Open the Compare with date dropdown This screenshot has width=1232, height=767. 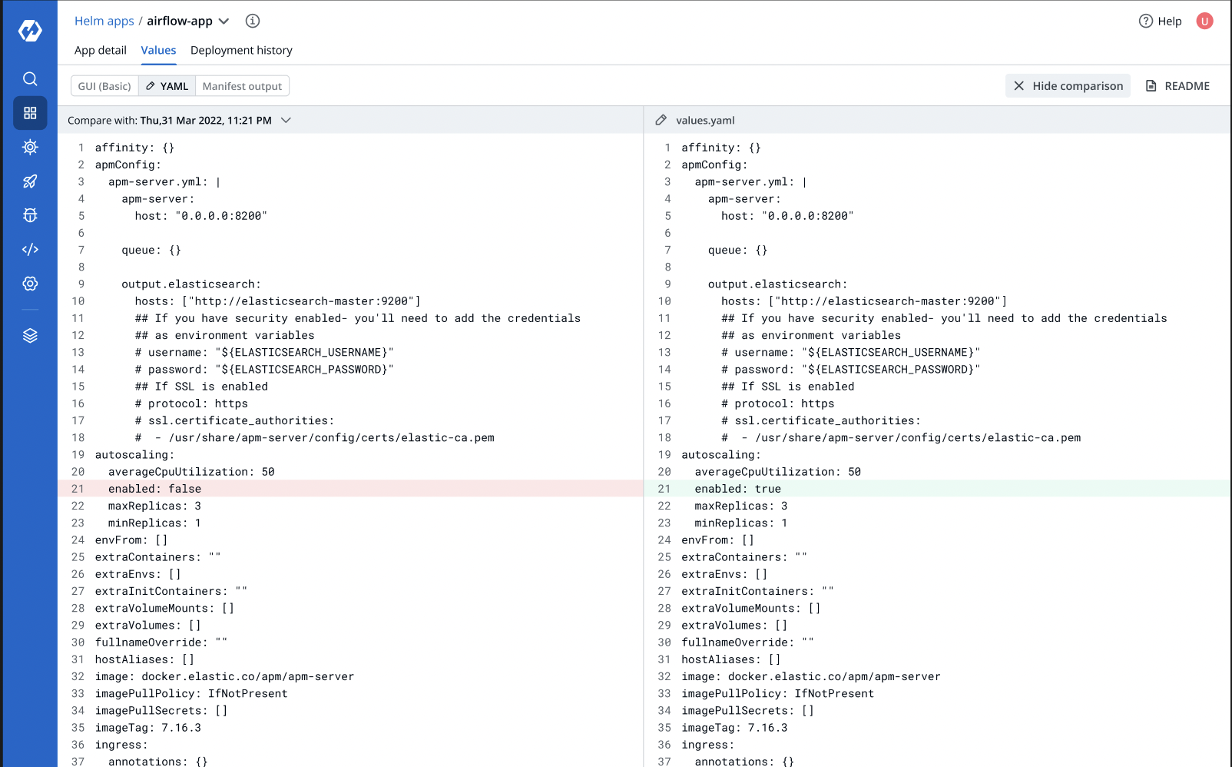(x=286, y=120)
